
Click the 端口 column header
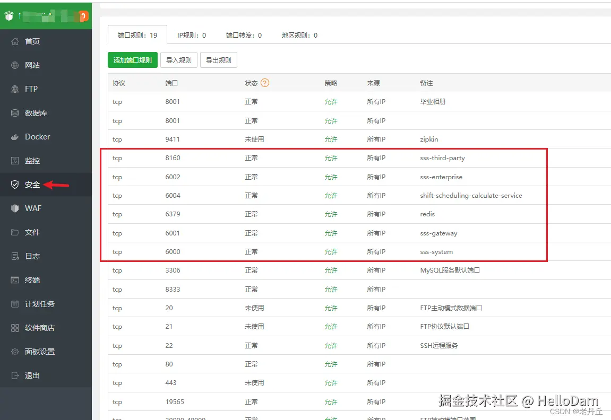tap(171, 83)
